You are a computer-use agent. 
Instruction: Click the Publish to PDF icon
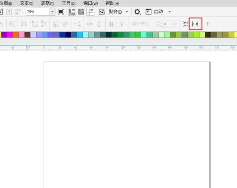click(18, 12)
